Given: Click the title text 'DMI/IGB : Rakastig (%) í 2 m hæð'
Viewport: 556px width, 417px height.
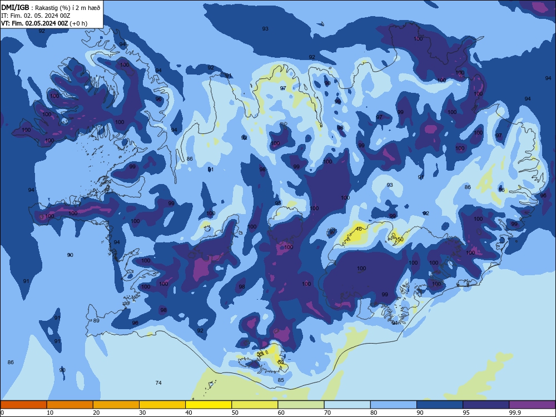Looking at the screenshot, I should (51, 8).
